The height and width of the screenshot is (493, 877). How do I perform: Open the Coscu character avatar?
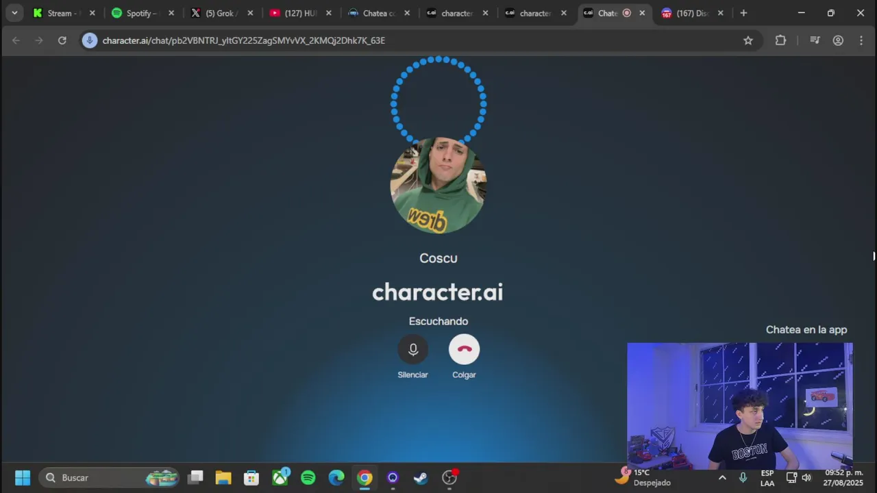coord(438,186)
